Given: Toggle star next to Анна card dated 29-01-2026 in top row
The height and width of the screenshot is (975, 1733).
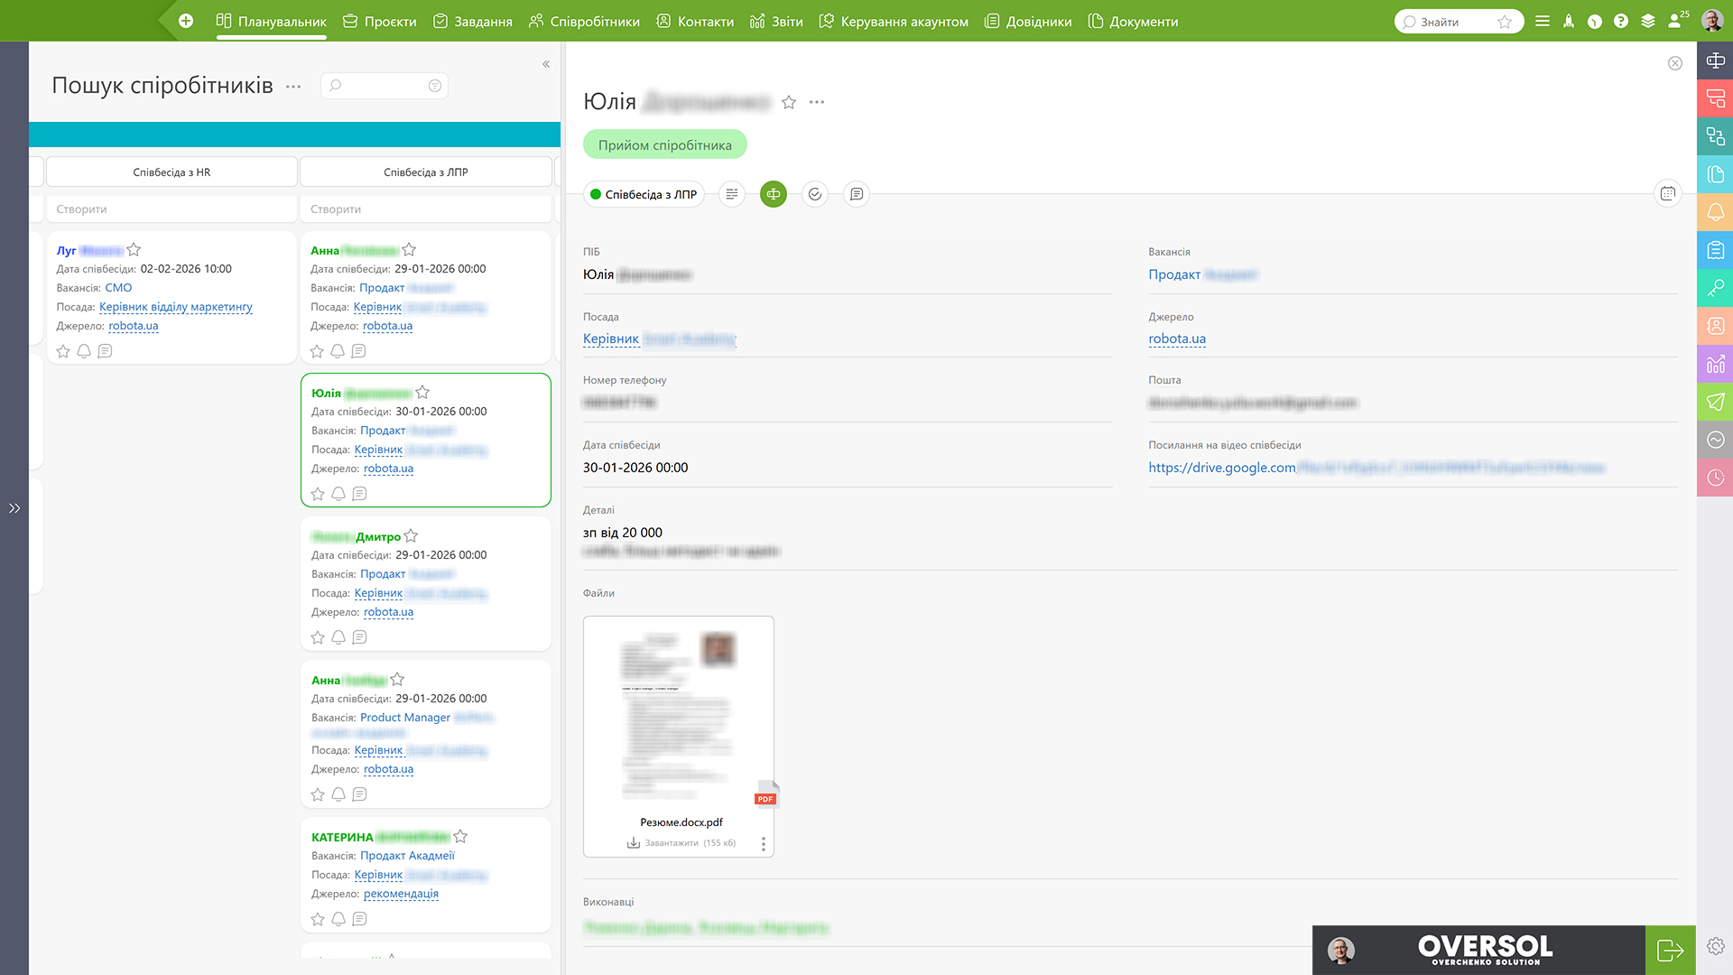Looking at the screenshot, I should pos(409,249).
